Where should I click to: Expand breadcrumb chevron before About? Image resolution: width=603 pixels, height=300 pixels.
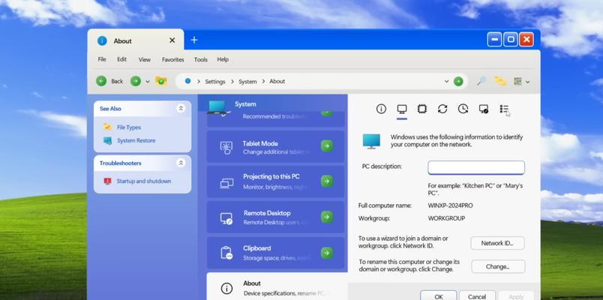pos(263,82)
